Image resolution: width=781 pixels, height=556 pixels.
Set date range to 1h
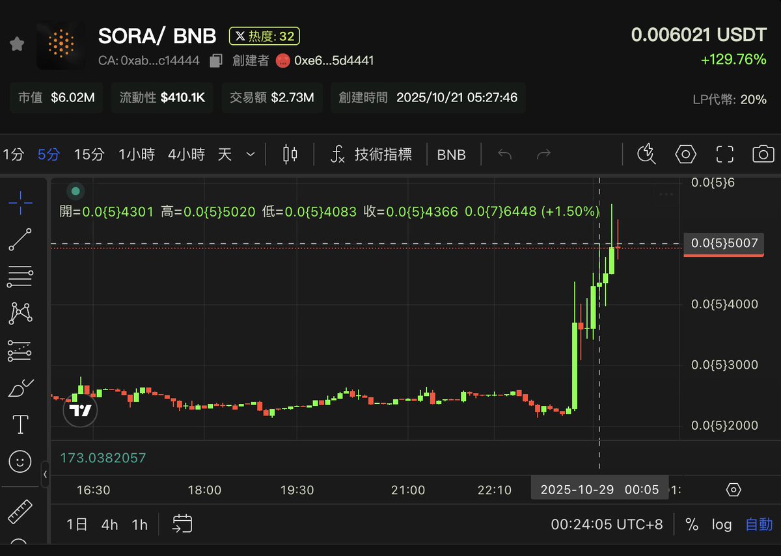click(x=139, y=524)
